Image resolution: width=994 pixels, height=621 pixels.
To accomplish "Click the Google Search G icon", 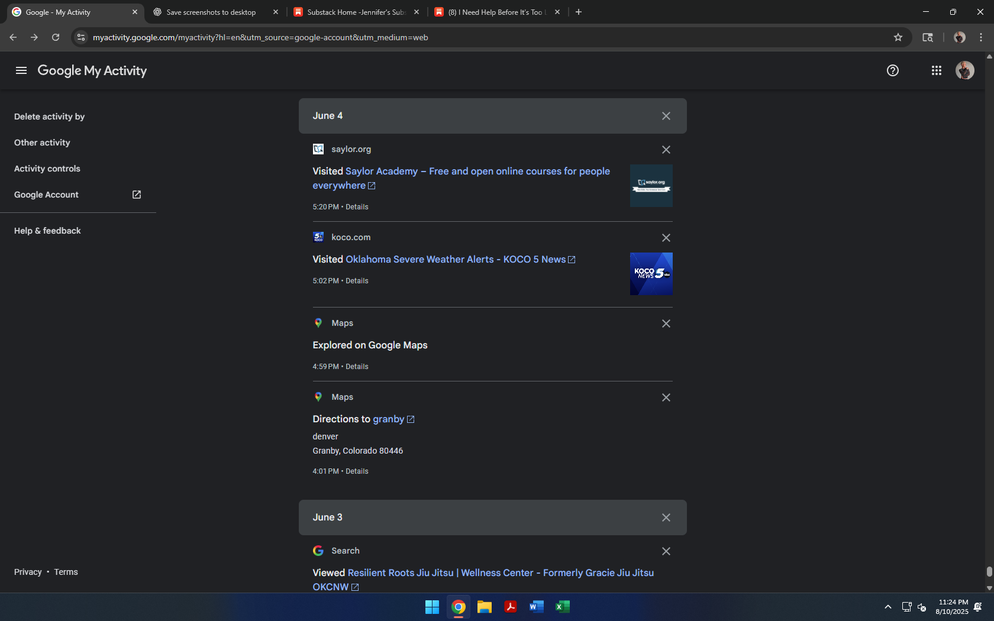I will pos(318,551).
